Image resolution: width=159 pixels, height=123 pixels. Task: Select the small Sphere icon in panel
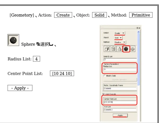click(126, 49)
